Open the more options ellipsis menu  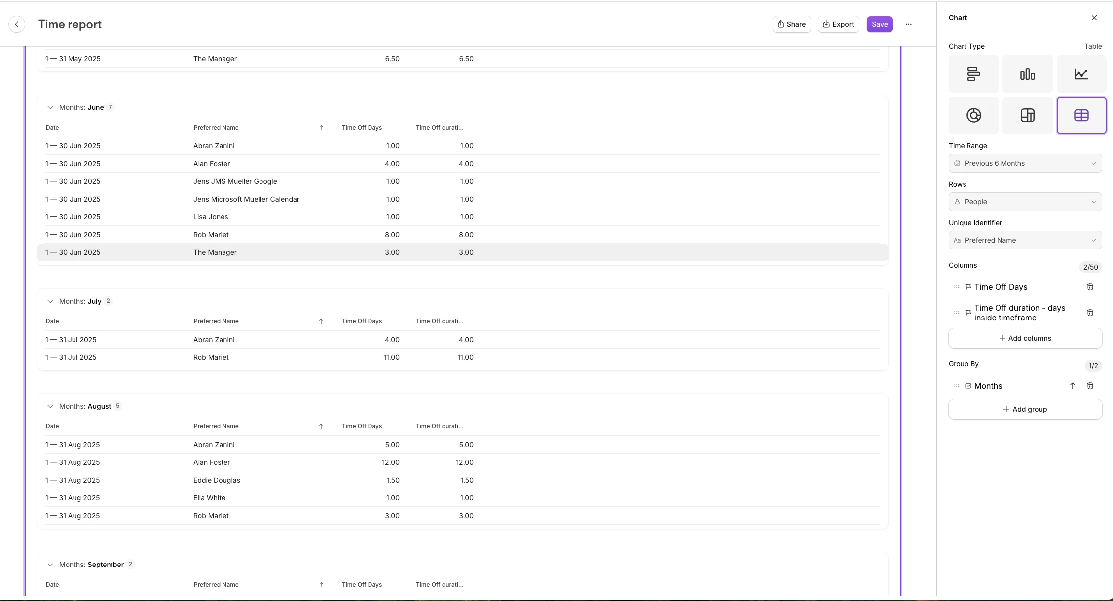point(908,24)
